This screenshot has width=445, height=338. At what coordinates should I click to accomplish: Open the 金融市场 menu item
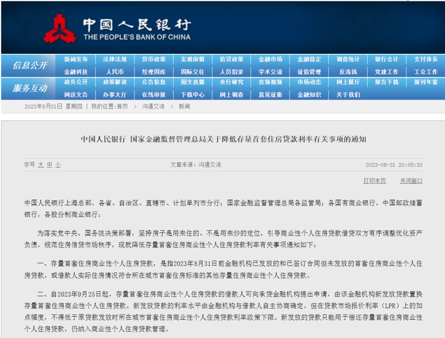click(x=270, y=59)
